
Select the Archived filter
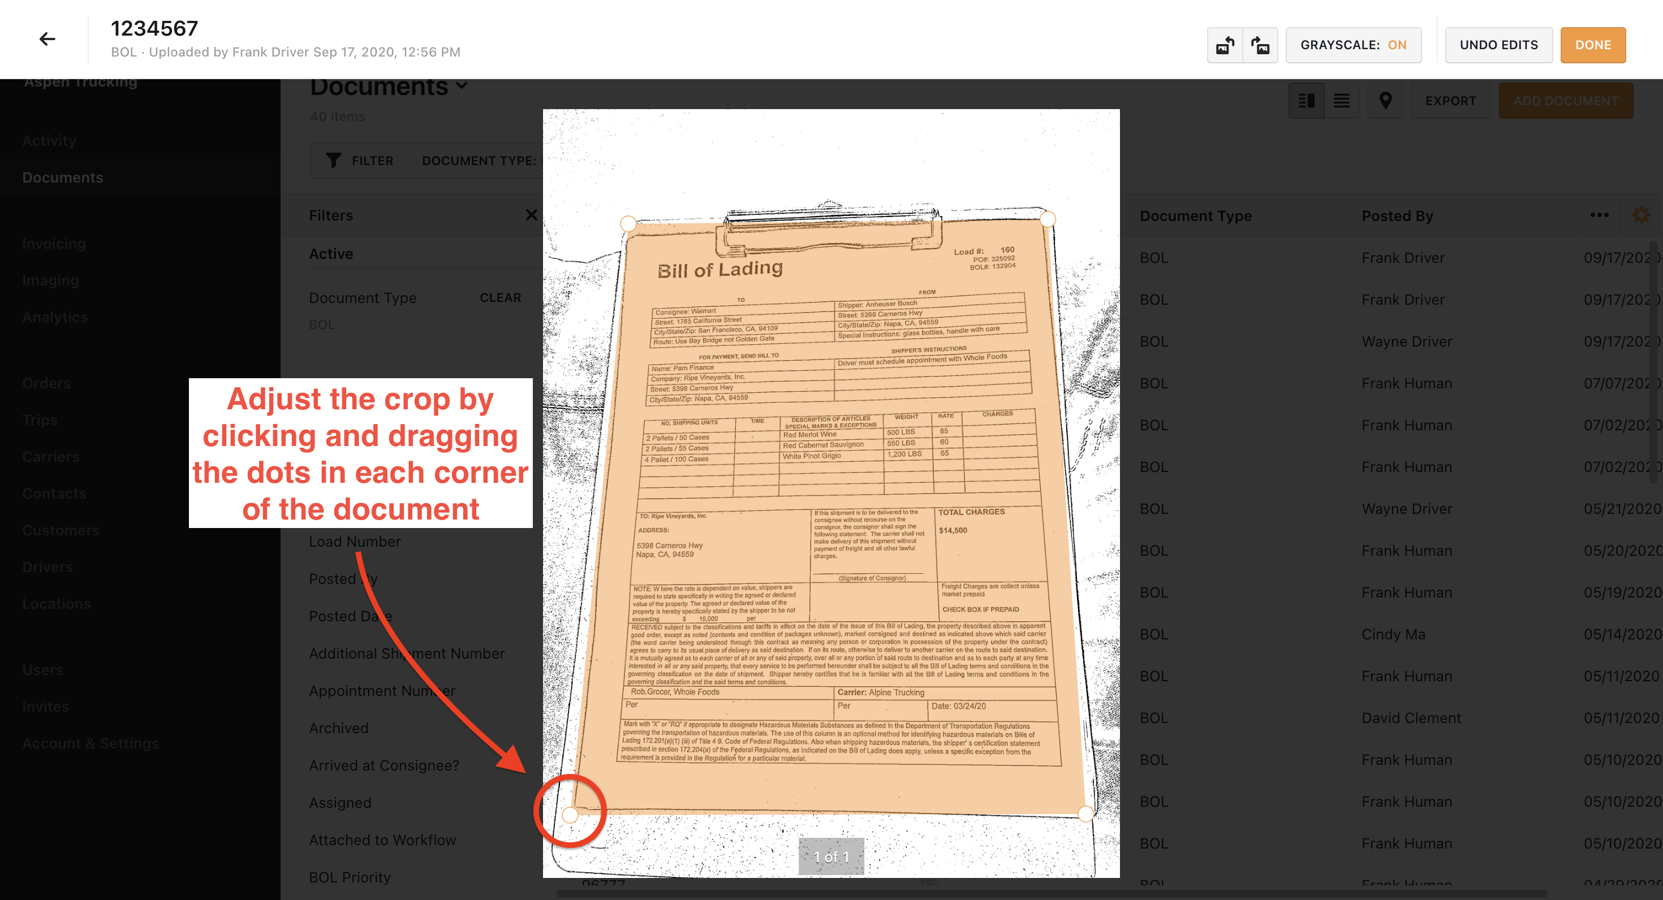338,728
